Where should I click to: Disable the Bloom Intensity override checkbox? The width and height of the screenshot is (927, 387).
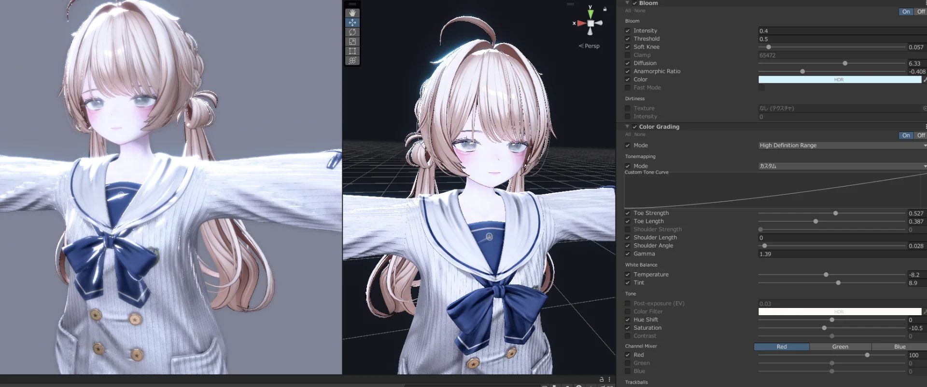point(628,31)
